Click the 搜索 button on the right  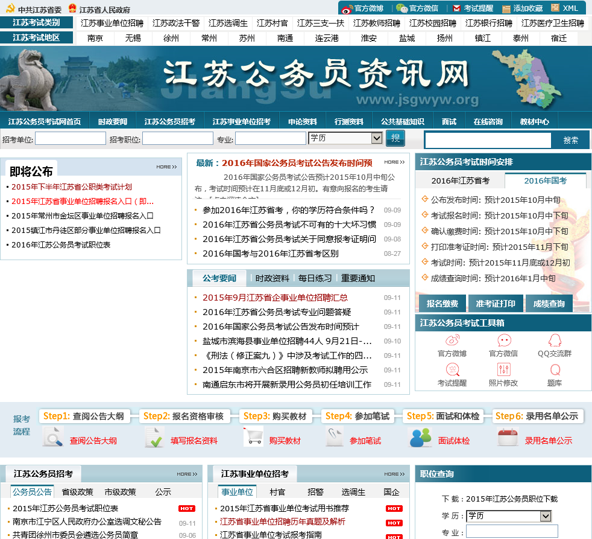570,140
